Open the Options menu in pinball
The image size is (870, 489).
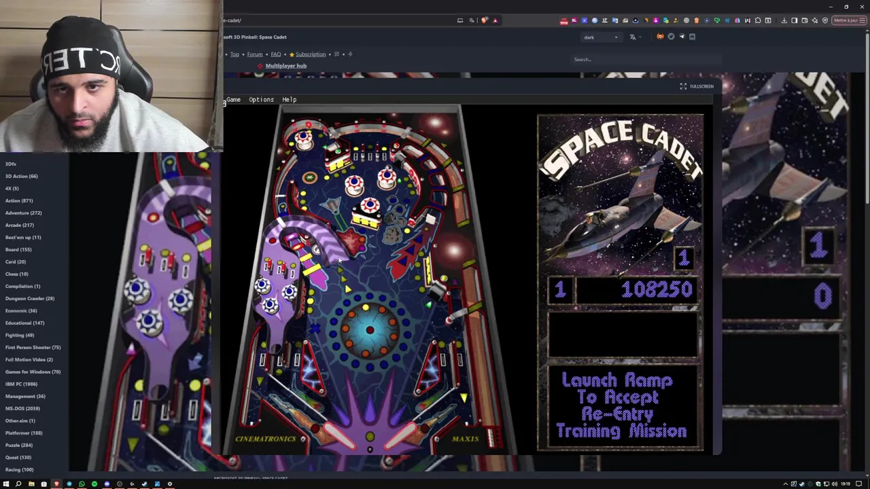(261, 99)
